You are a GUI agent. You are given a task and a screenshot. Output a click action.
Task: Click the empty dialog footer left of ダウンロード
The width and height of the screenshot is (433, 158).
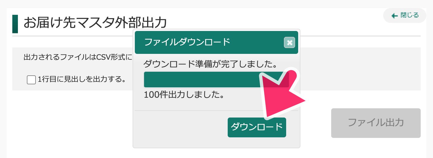point(181,128)
